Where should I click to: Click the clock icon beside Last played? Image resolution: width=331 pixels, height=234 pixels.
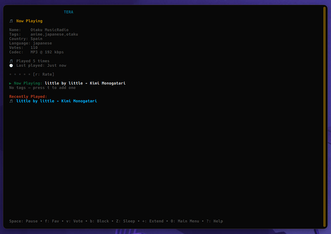coord(11,65)
